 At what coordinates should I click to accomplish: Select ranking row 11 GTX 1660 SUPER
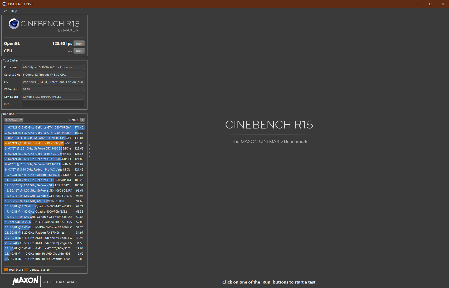click(x=44, y=180)
